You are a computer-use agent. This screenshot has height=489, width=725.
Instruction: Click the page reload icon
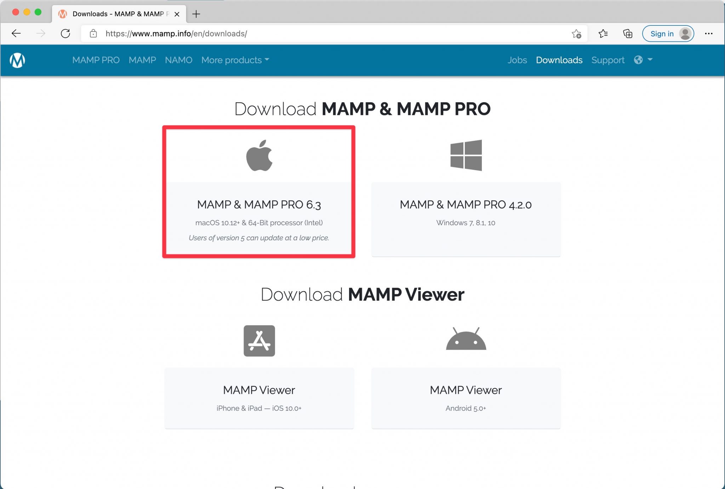point(65,34)
